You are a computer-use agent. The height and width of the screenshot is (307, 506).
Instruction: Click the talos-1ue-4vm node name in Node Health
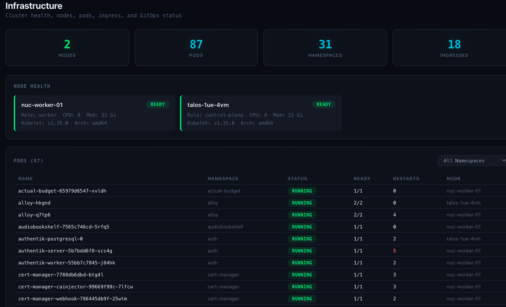(x=208, y=105)
